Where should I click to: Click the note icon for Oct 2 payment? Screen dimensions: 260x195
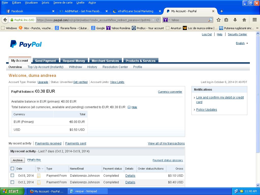(x=39, y=182)
